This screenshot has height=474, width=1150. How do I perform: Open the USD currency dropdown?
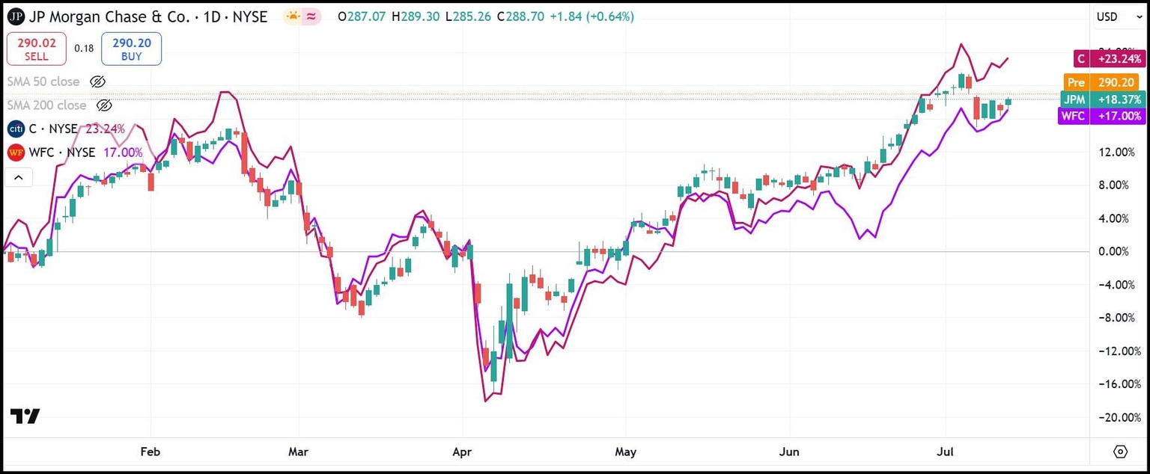click(1119, 16)
